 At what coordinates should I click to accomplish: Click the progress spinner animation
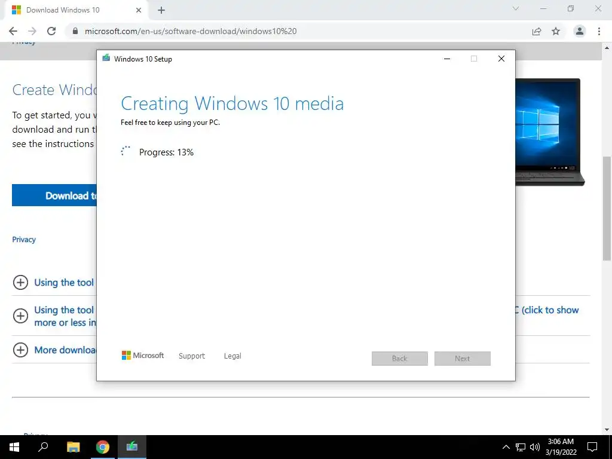[x=126, y=151]
